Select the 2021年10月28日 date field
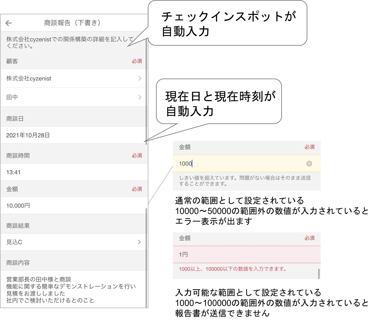The width and height of the screenshot is (376, 323). click(73, 135)
